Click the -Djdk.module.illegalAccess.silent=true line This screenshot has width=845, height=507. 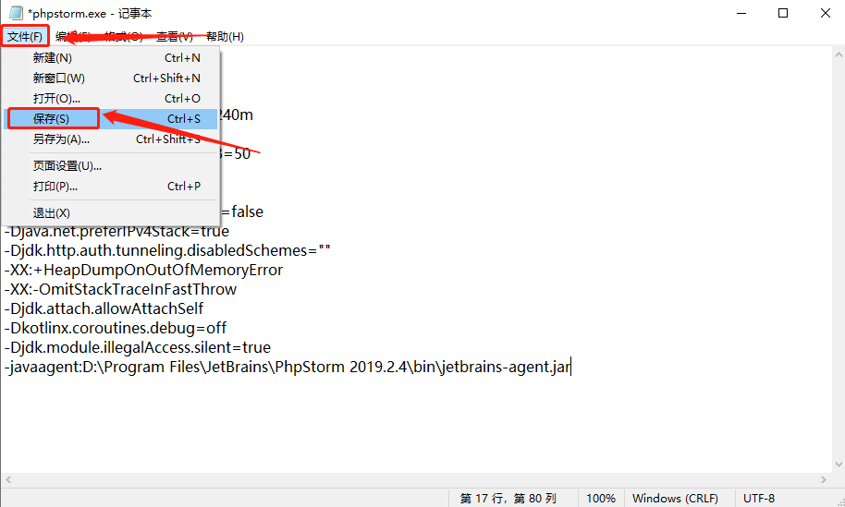coord(138,347)
